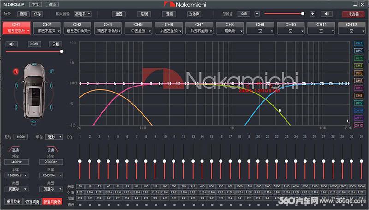The image size is (369, 210).
Task: Open CH9 speaker type dropdown showing 空
Action: tap(260, 31)
